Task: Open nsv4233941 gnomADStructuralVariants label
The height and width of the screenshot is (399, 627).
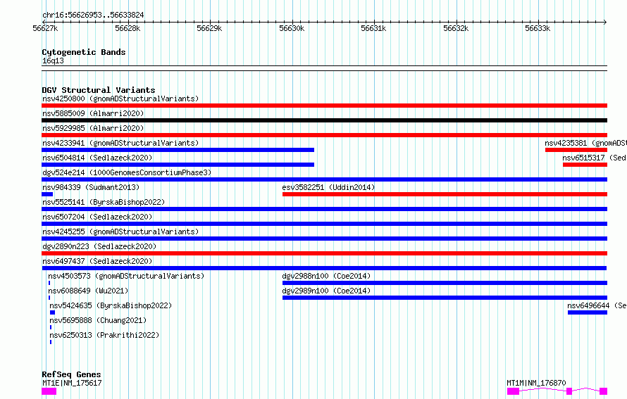Action: [x=120, y=143]
